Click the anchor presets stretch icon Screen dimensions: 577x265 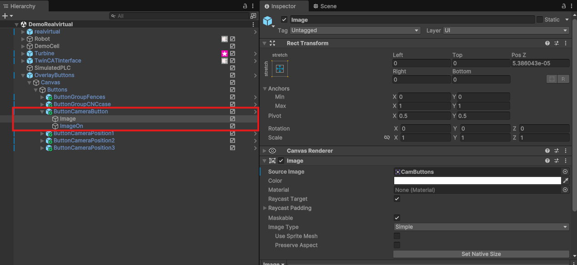(x=280, y=69)
